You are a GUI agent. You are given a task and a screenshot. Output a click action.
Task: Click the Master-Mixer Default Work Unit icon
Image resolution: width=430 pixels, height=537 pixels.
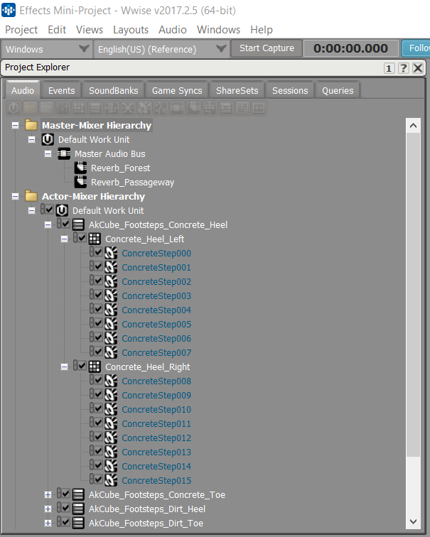[x=48, y=139]
